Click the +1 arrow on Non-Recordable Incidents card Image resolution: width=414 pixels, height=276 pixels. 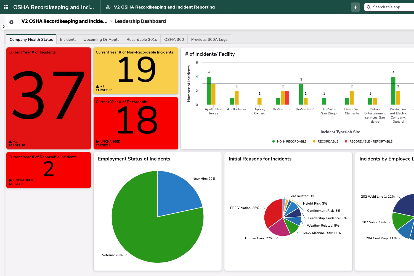click(97, 86)
